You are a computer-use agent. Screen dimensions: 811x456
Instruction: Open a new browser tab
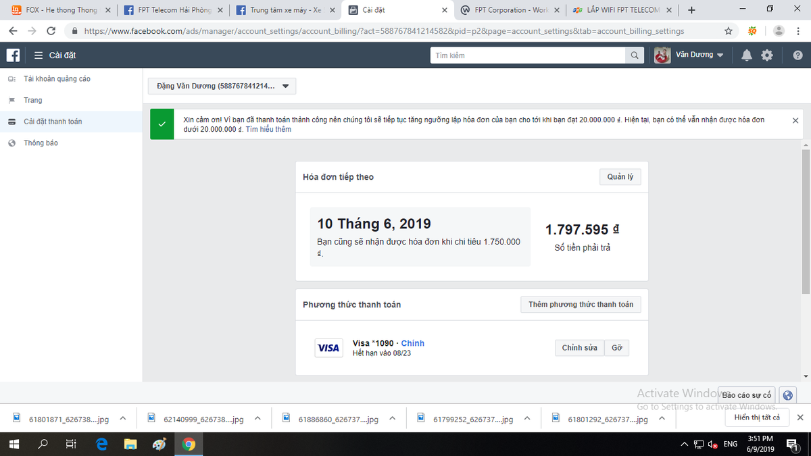691,10
